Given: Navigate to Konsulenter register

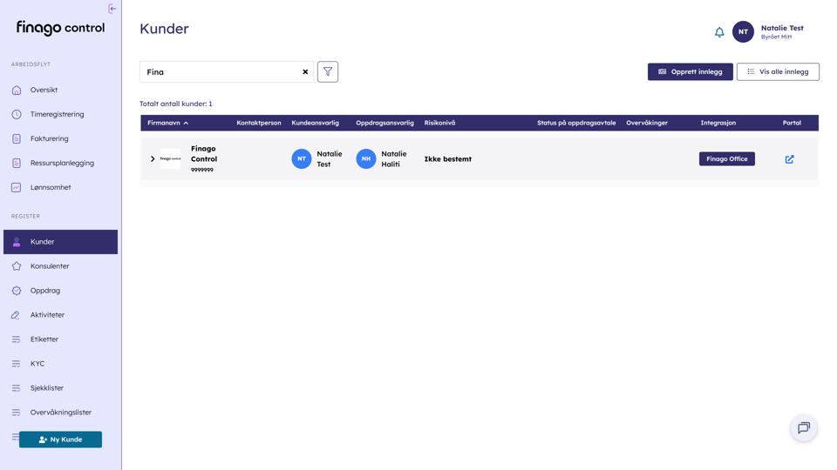Looking at the screenshot, I should click(50, 266).
